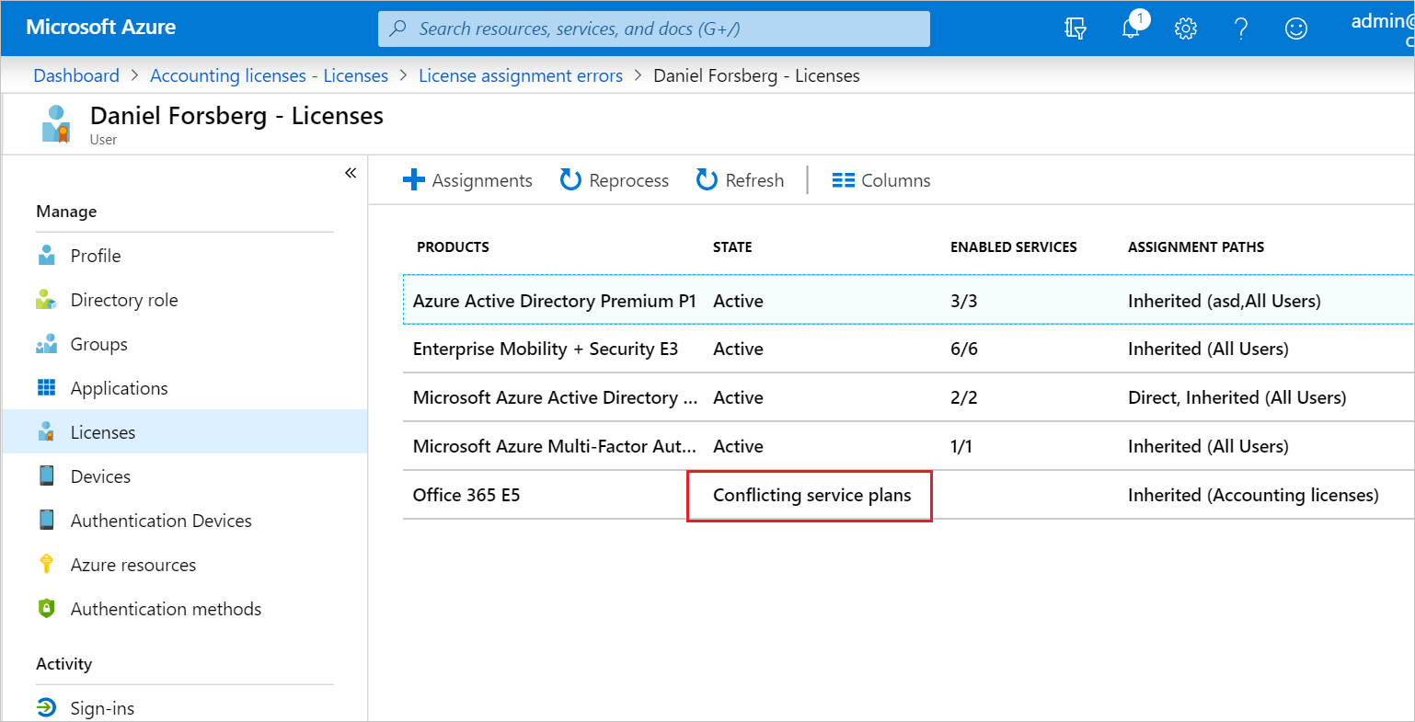Select Azure Active Directory Premium P1 row
This screenshot has height=722, width=1415.
pyautogui.click(x=908, y=300)
